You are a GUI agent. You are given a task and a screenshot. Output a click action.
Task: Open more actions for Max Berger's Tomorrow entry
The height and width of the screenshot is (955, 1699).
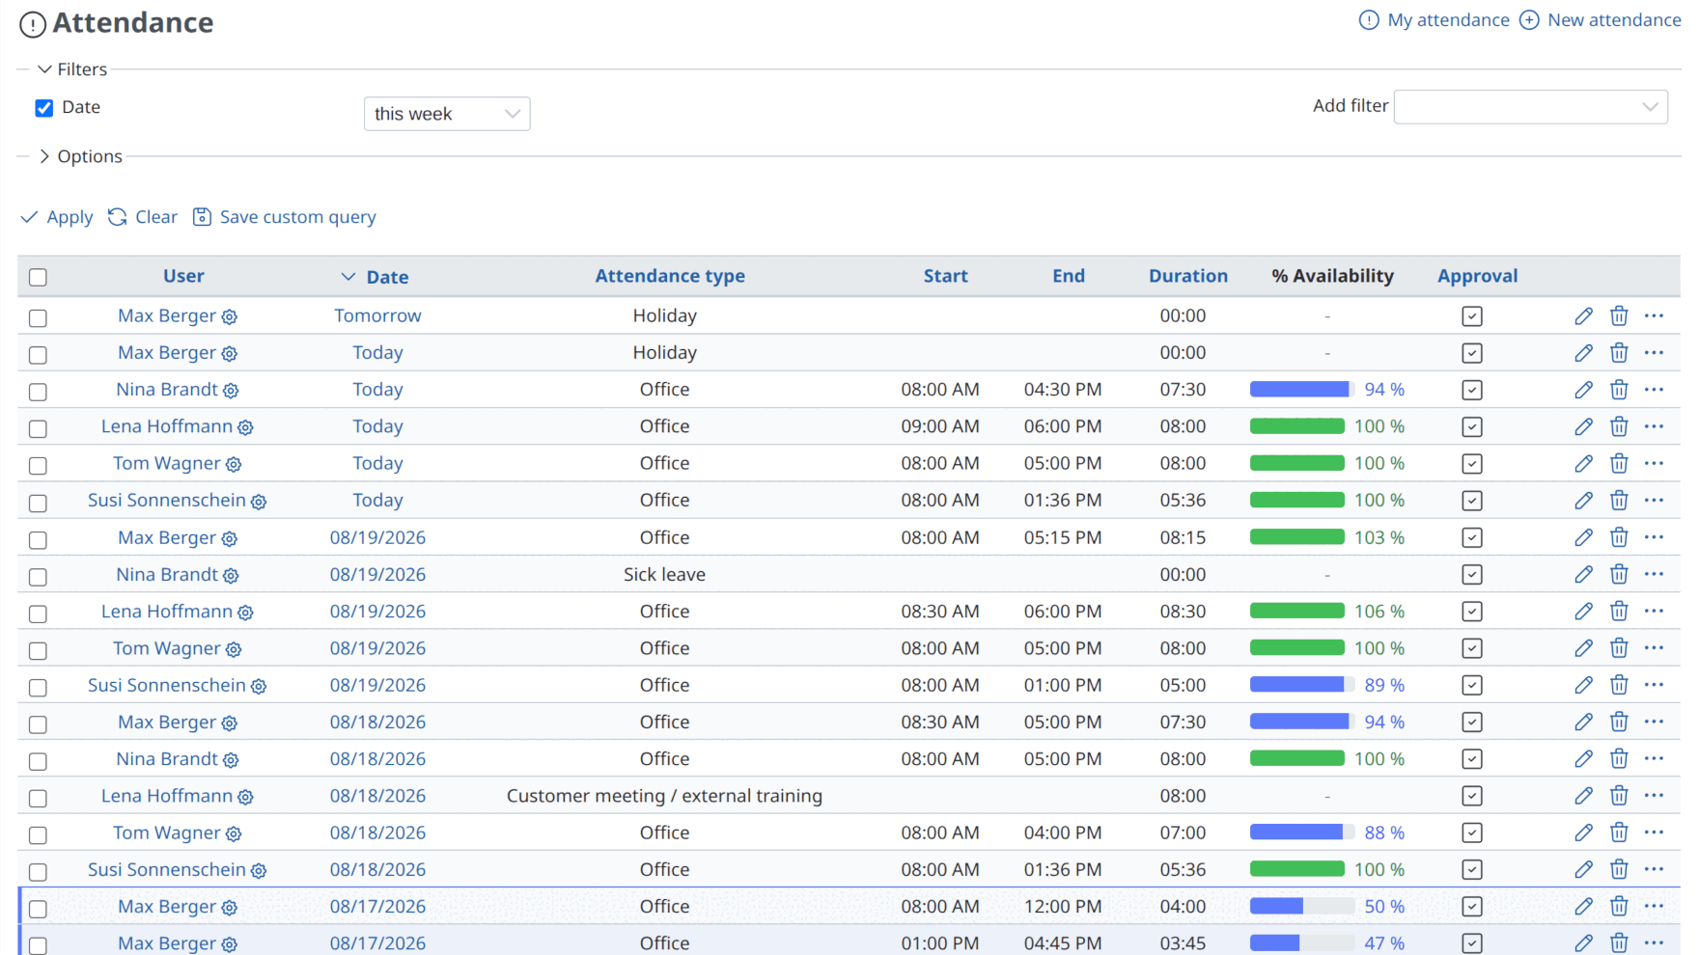pos(1654,316)
